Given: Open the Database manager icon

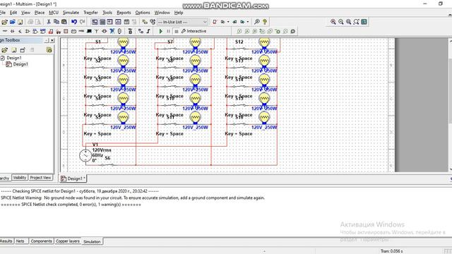Looking at the screenshot, I should point(153,22).
